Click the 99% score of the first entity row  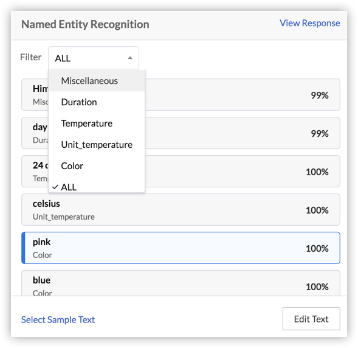(320, 96)
